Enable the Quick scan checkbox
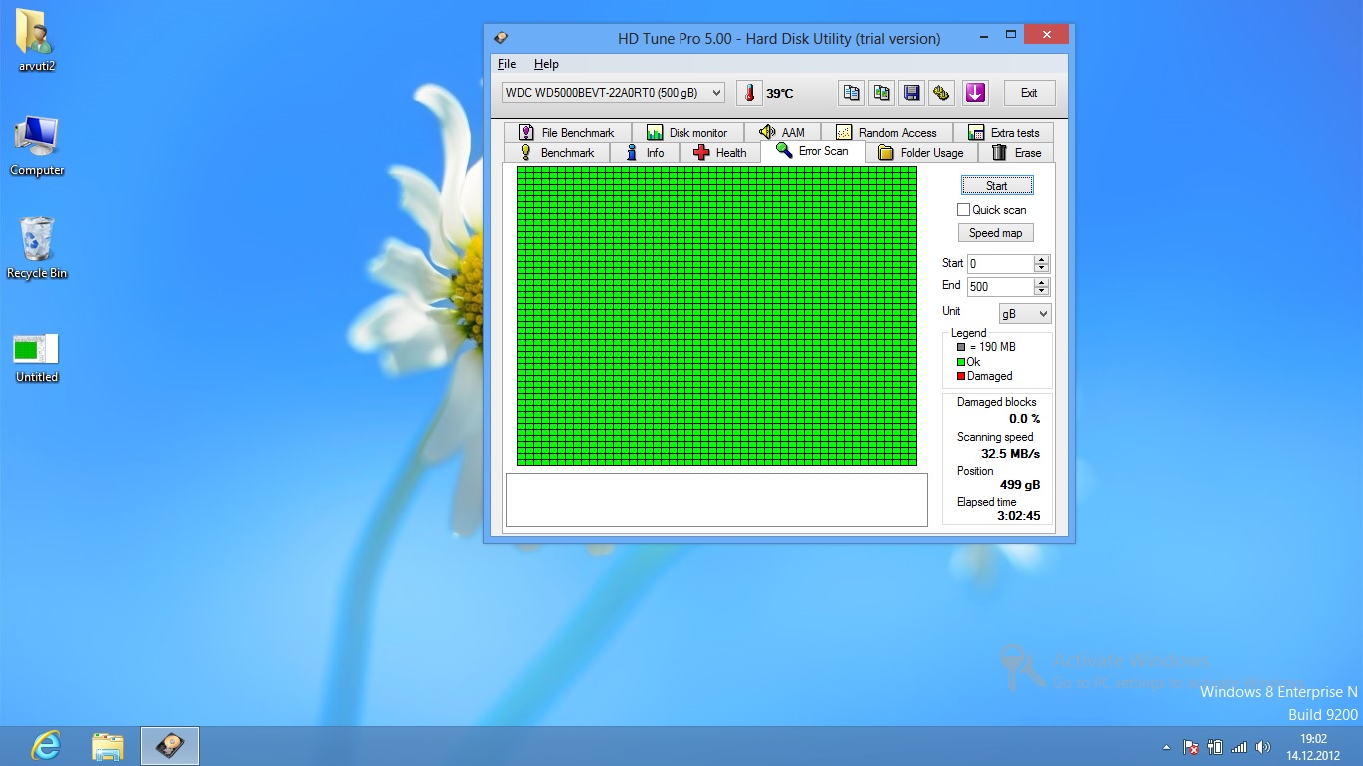 pyautogui.click(x=963, y=210)
